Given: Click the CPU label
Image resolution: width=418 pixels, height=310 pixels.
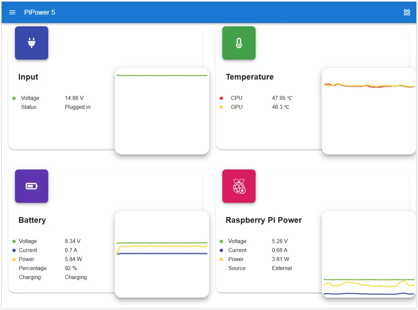Looking at the screenshot, I should tap(237, 98).
